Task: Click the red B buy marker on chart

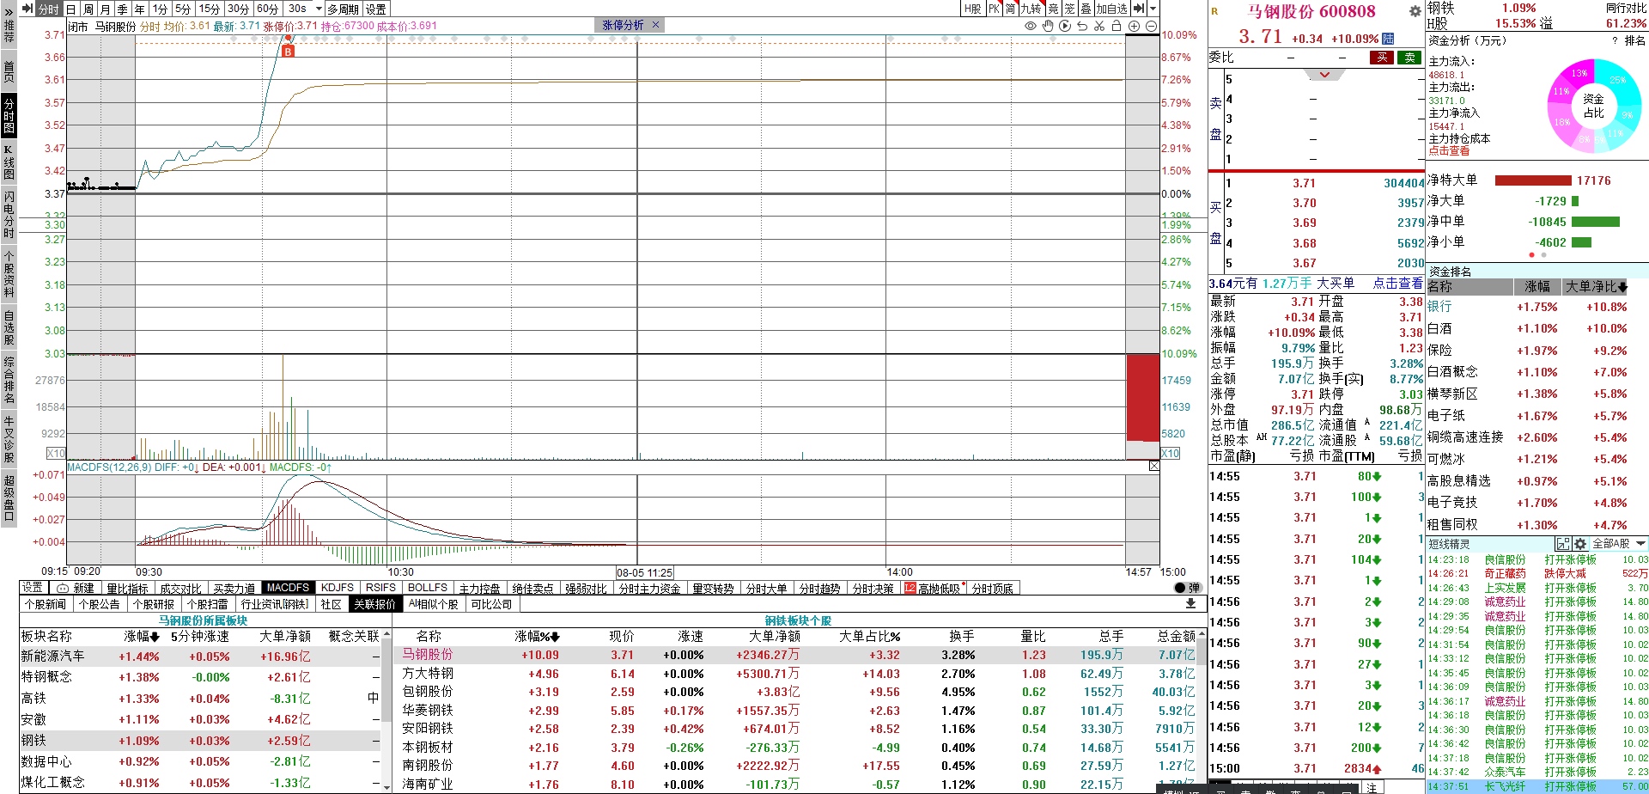Action: coord(288,52)
